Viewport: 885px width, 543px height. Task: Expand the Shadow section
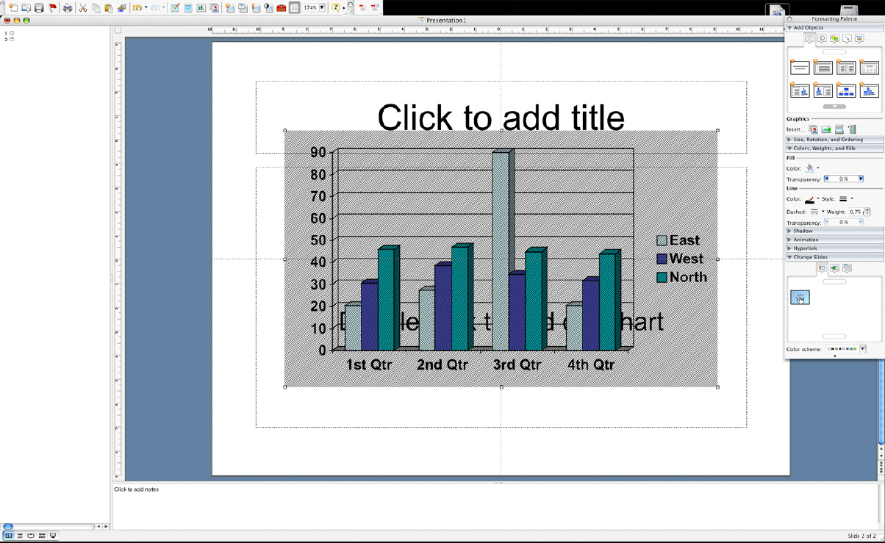click(790, 231)
